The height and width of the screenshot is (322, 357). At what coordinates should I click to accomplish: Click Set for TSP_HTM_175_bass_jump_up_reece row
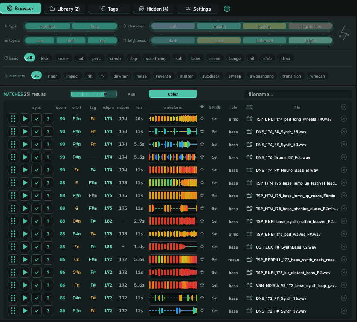coord(215,195)
